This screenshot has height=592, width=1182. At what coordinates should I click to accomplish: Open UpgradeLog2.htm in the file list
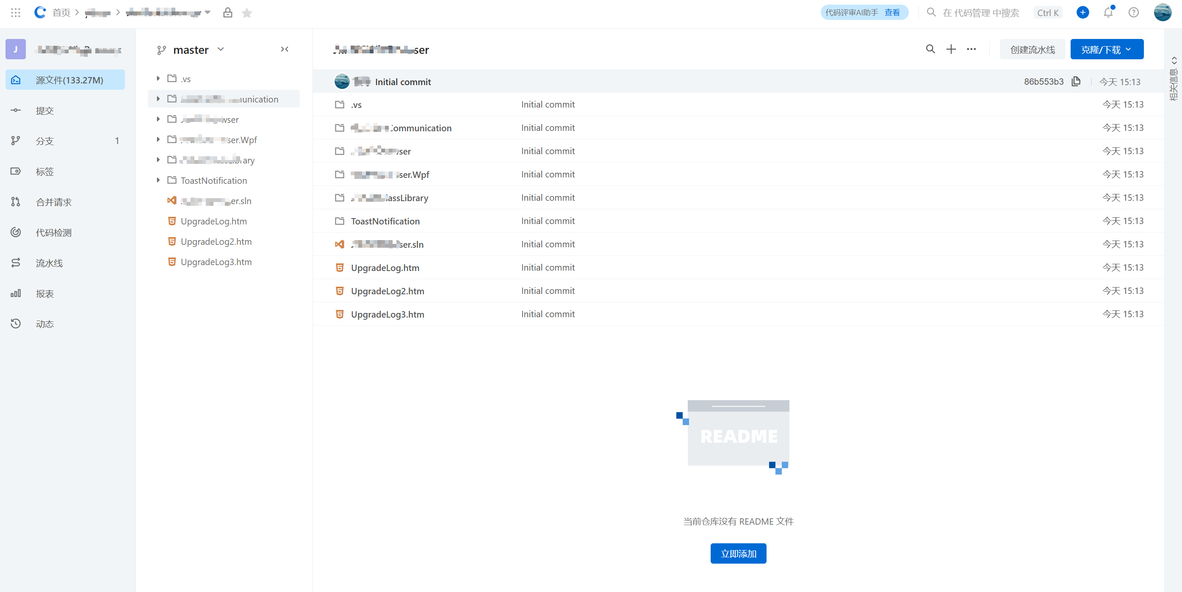tap(387, 291)
